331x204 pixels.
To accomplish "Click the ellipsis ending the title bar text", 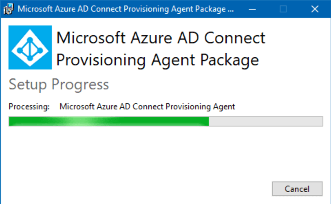I will [231, 11].
